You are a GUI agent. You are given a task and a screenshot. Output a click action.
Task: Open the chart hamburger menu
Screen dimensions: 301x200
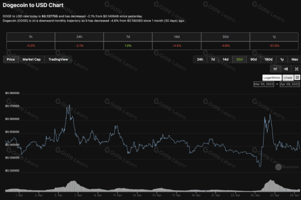pos(297,77)
